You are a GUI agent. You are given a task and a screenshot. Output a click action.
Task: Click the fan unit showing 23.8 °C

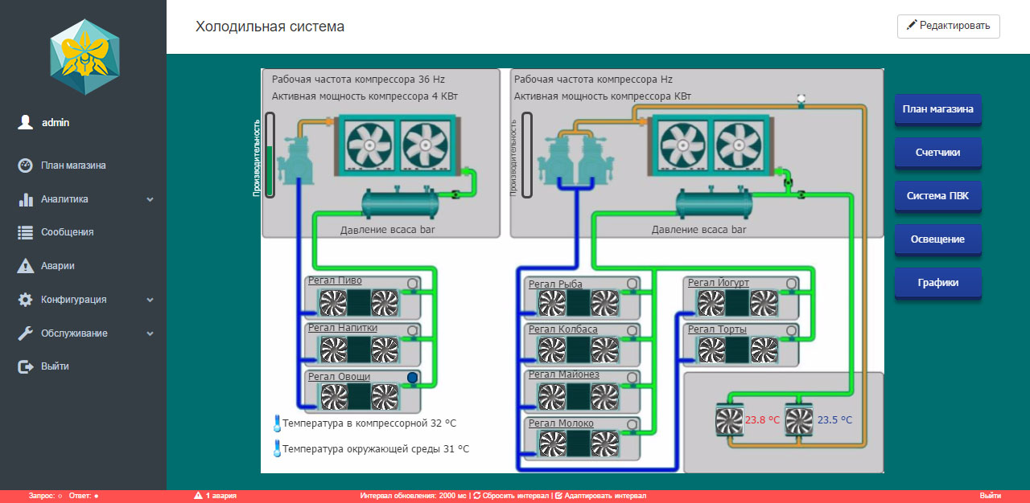point(729,420)
